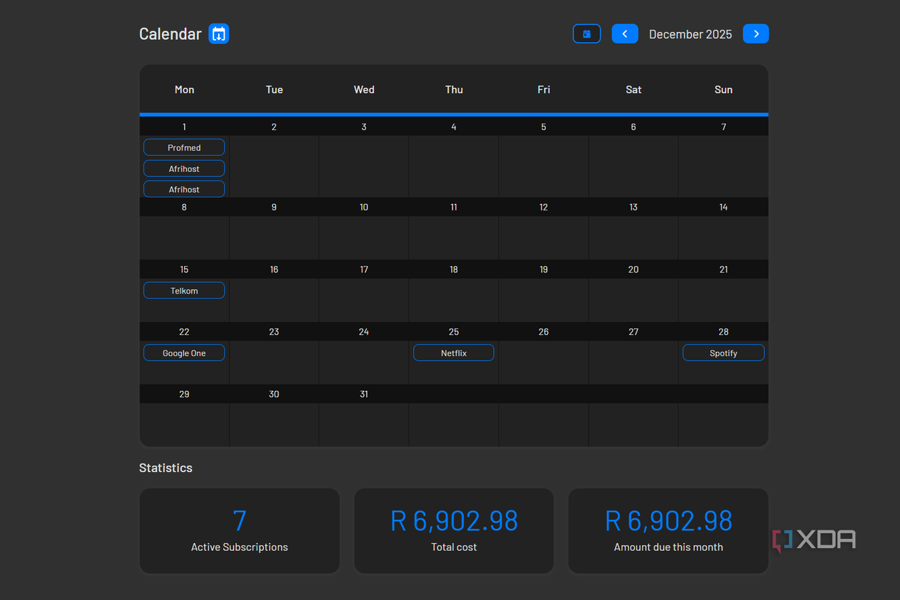
Task: Click the Mon column header
Action: 184,90
